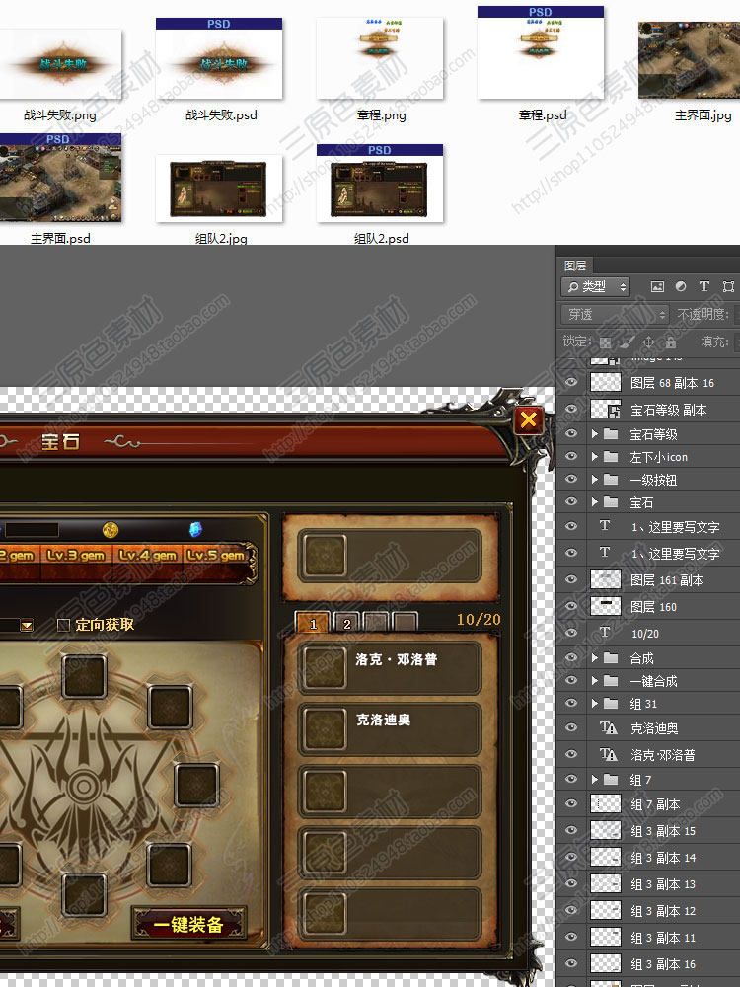Image resolution: width=740 pixels, height=987 pixels.
Task: Open the 战斗失败.png thumbnail
Action: click(60, 63)
